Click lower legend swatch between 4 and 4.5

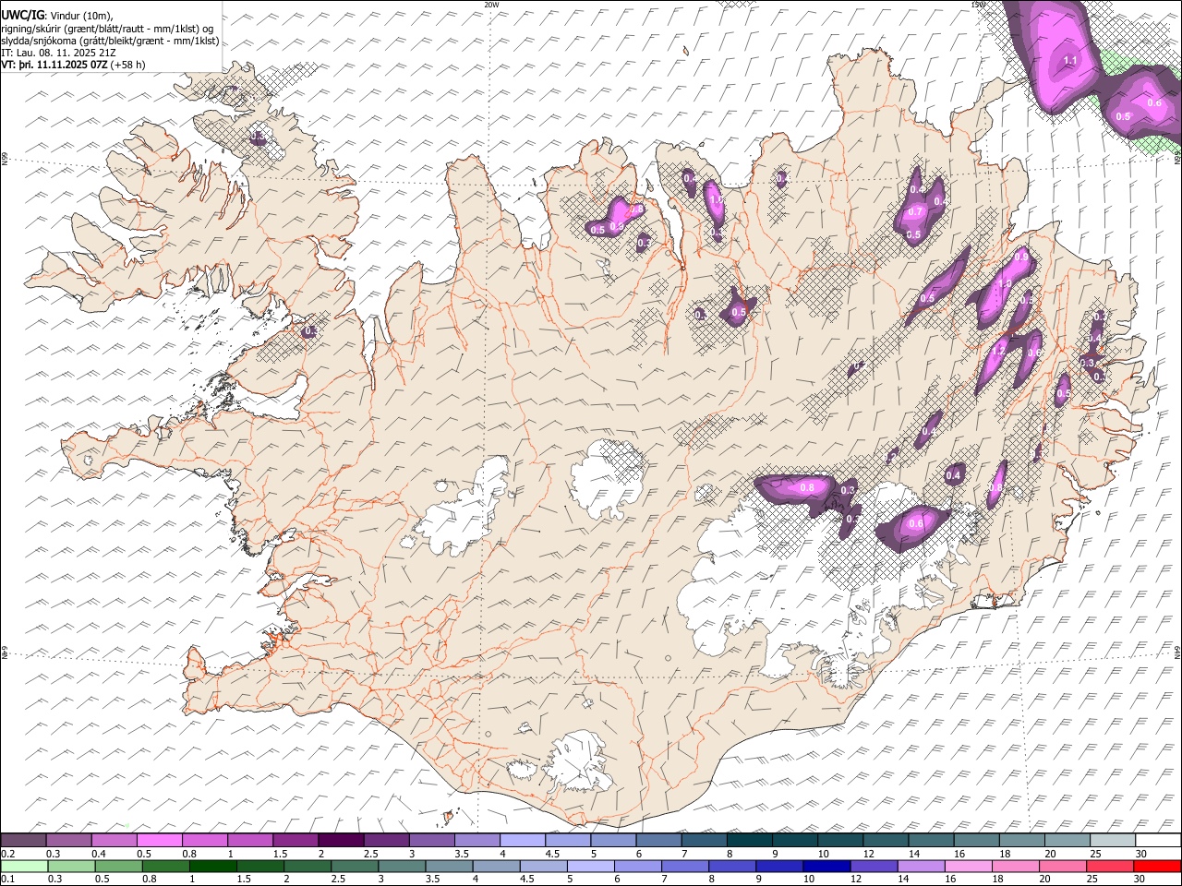coord(495,866)
